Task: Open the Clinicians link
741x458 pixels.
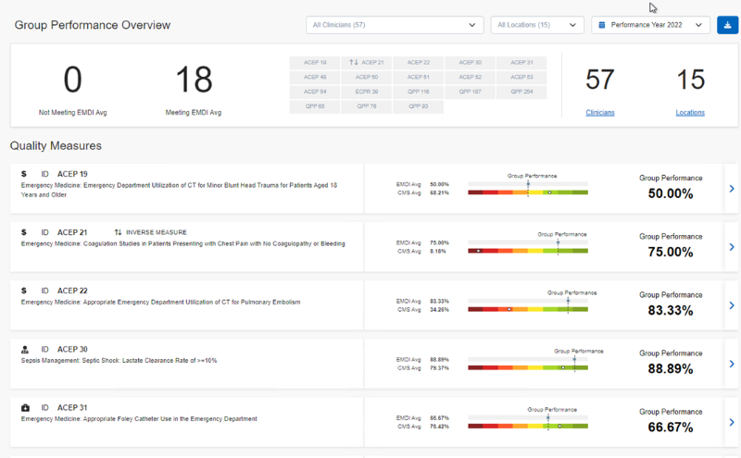Action: [600, 113]
